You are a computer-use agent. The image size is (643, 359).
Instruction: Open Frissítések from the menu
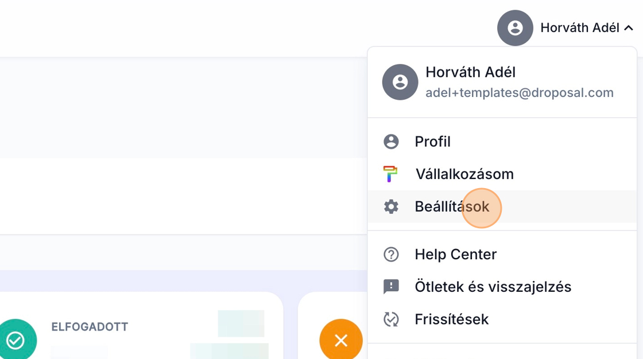pyautogui.click(x=451, y=319)
